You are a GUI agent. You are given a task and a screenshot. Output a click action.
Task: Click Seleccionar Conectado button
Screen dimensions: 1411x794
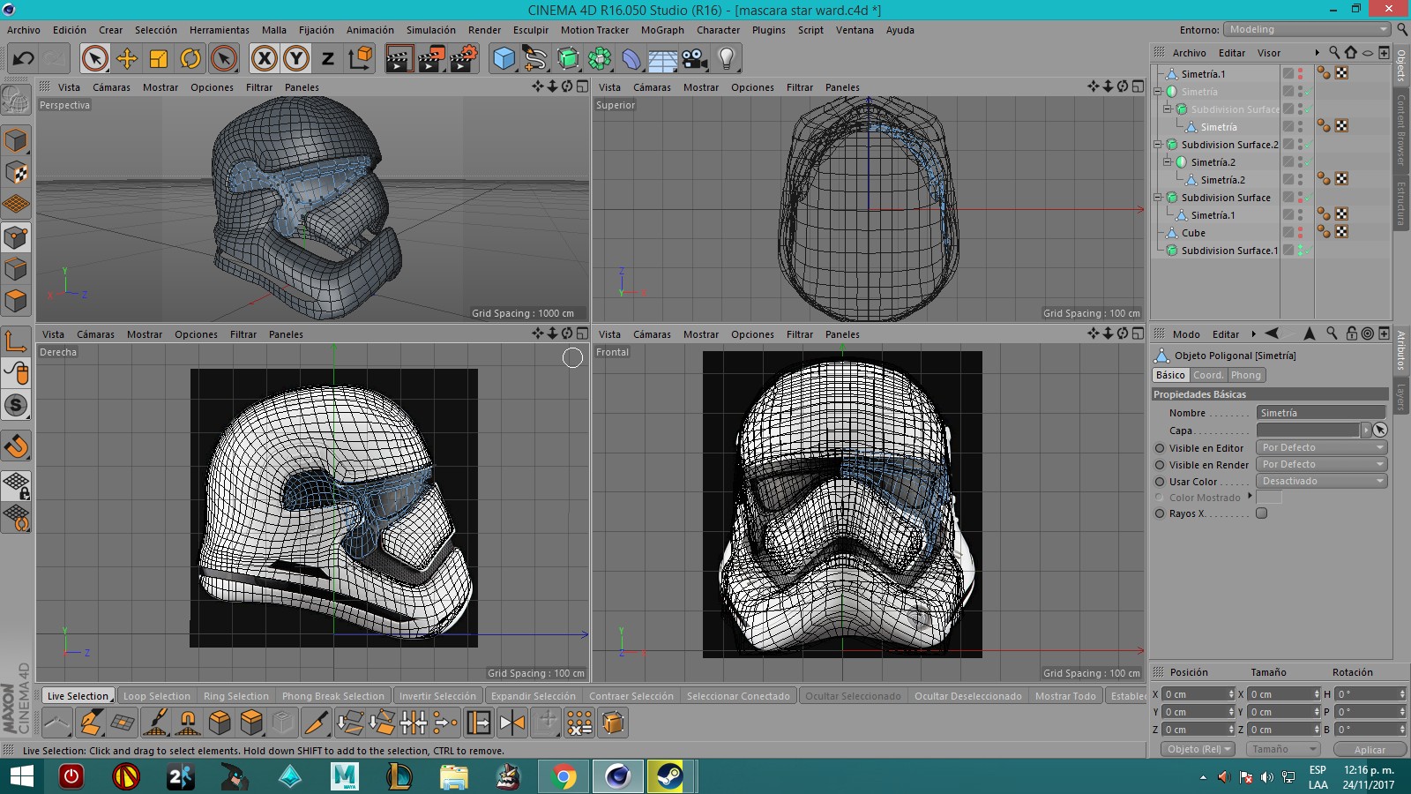[x=738, y=696]
